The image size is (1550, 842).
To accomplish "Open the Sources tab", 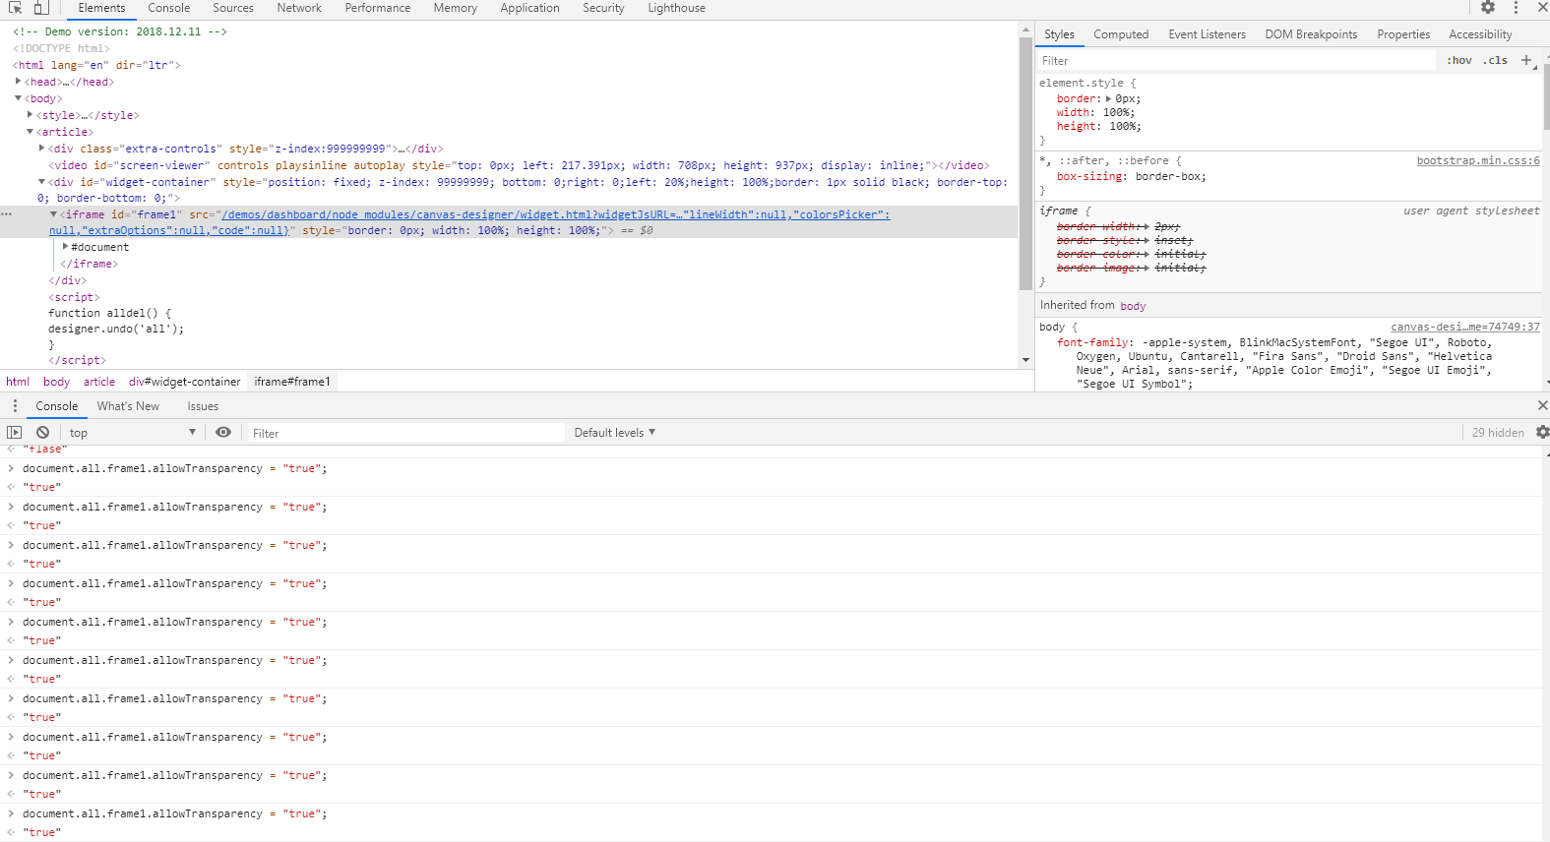I will (233, 8).
